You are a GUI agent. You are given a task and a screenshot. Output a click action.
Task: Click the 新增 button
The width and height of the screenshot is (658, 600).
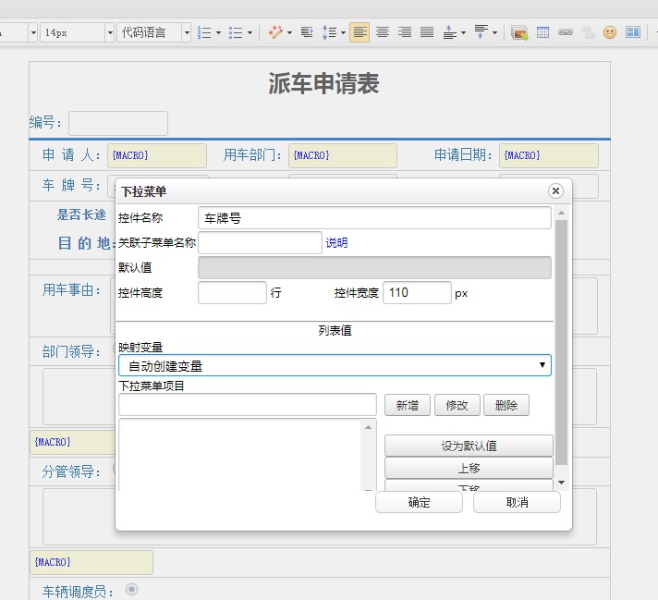(407, 405)
